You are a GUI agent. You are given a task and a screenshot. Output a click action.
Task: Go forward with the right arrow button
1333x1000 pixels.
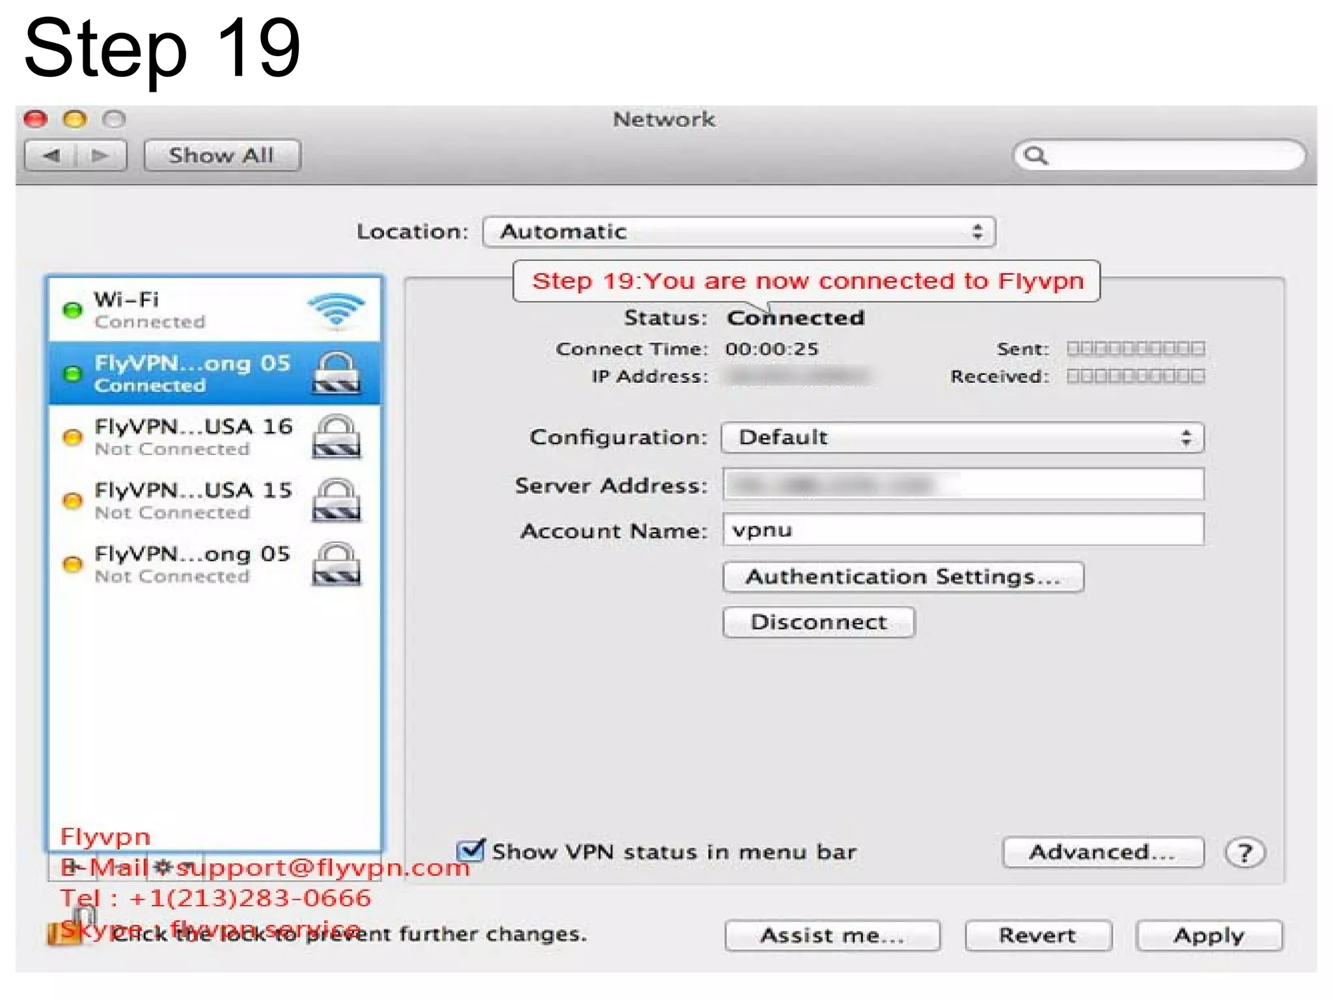coord(100,156)
